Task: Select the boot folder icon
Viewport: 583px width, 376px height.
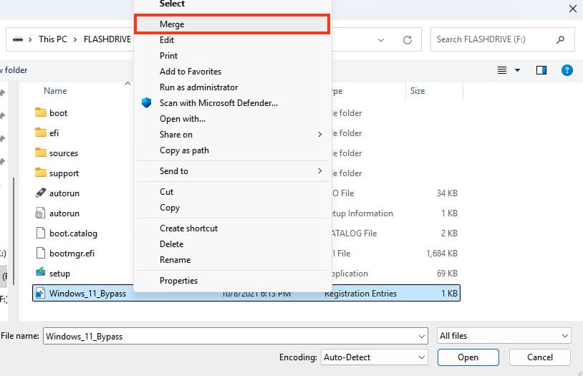Action: [x=40, y=113]
